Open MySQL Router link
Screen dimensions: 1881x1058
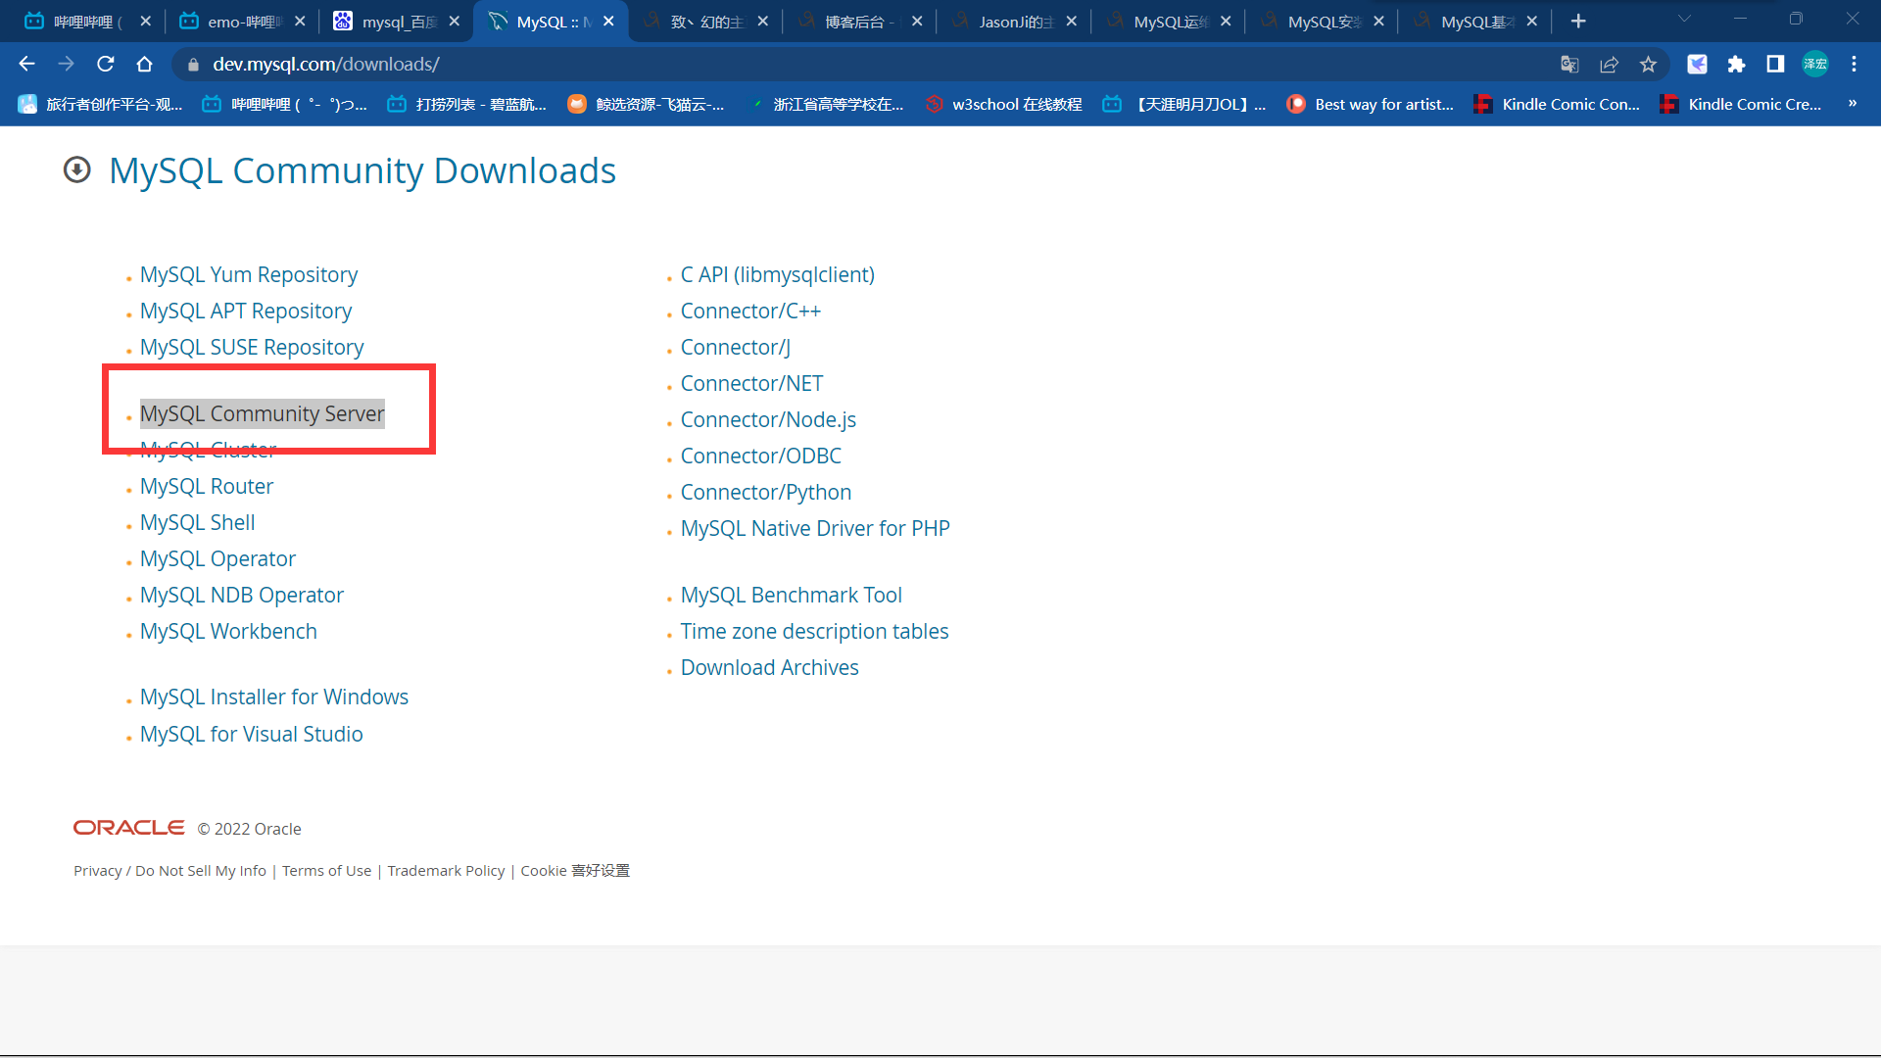(x=207, y=486)
